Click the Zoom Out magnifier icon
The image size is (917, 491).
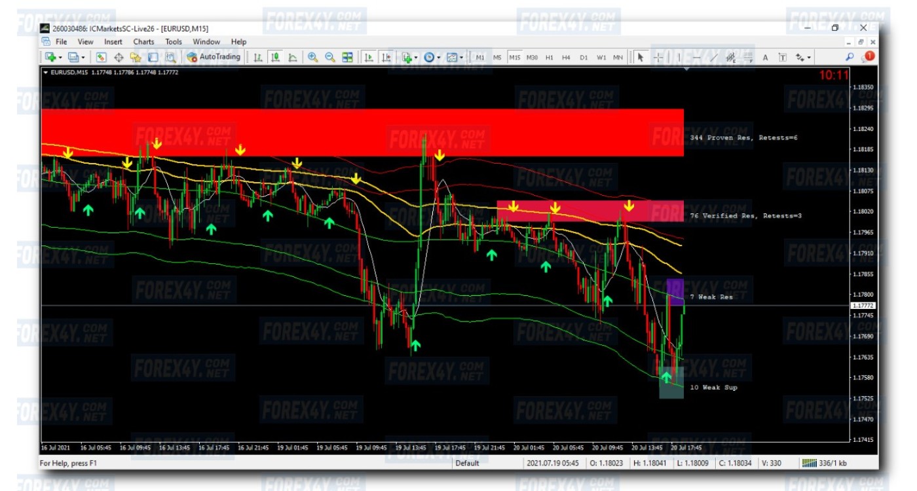click(x=330, y=58)
